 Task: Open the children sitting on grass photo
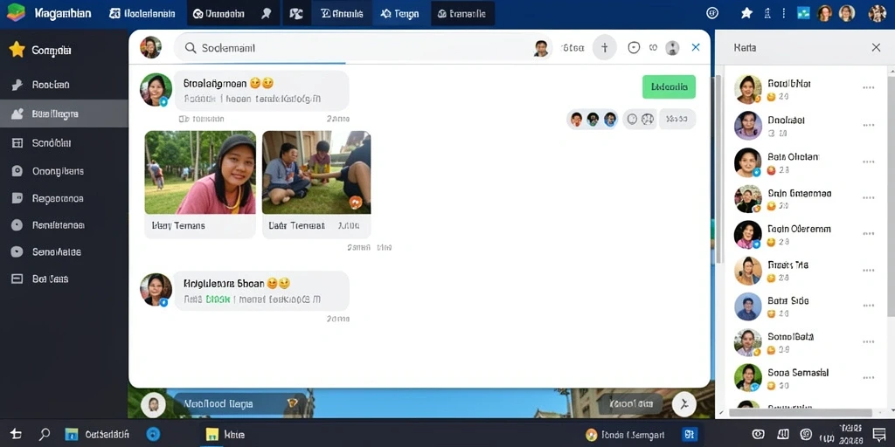pos(316,172)
